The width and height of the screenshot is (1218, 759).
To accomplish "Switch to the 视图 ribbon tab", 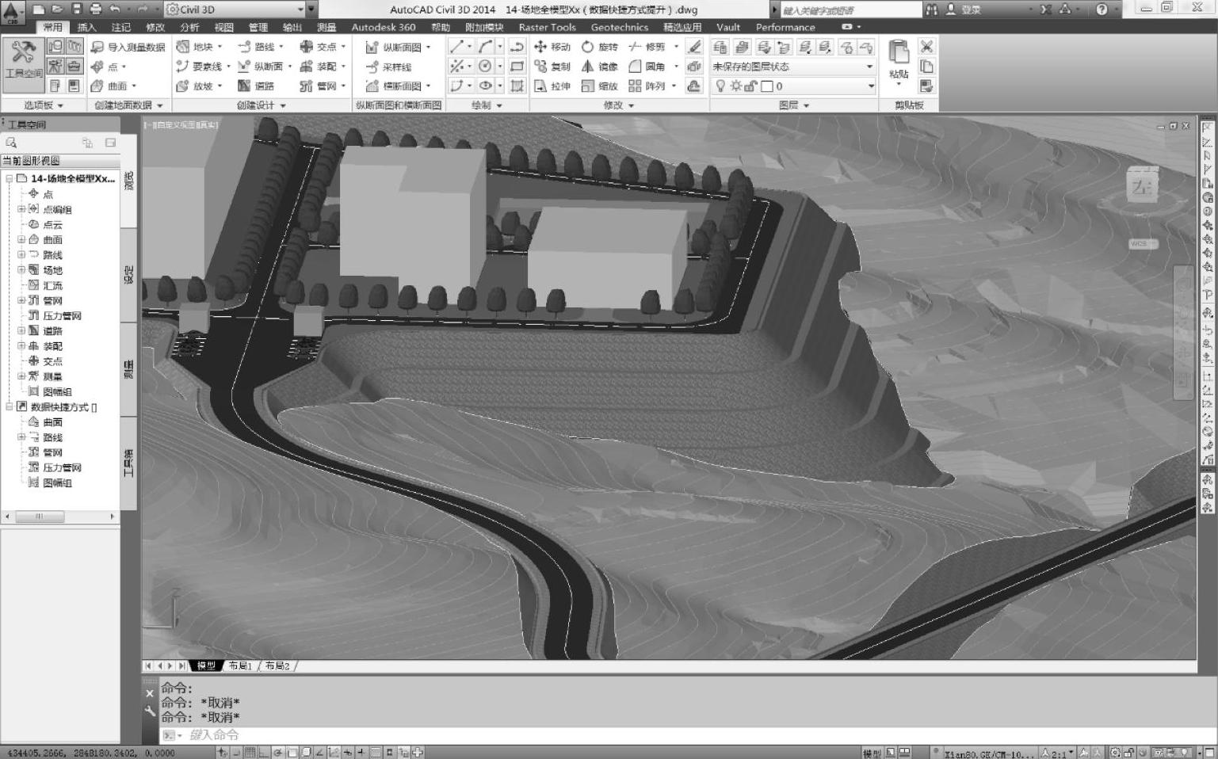I will click(224, 27).
